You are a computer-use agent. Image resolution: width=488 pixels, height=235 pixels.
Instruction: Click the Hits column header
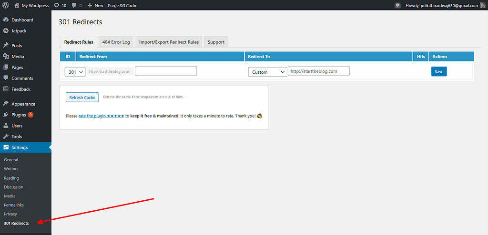[421, 57]
